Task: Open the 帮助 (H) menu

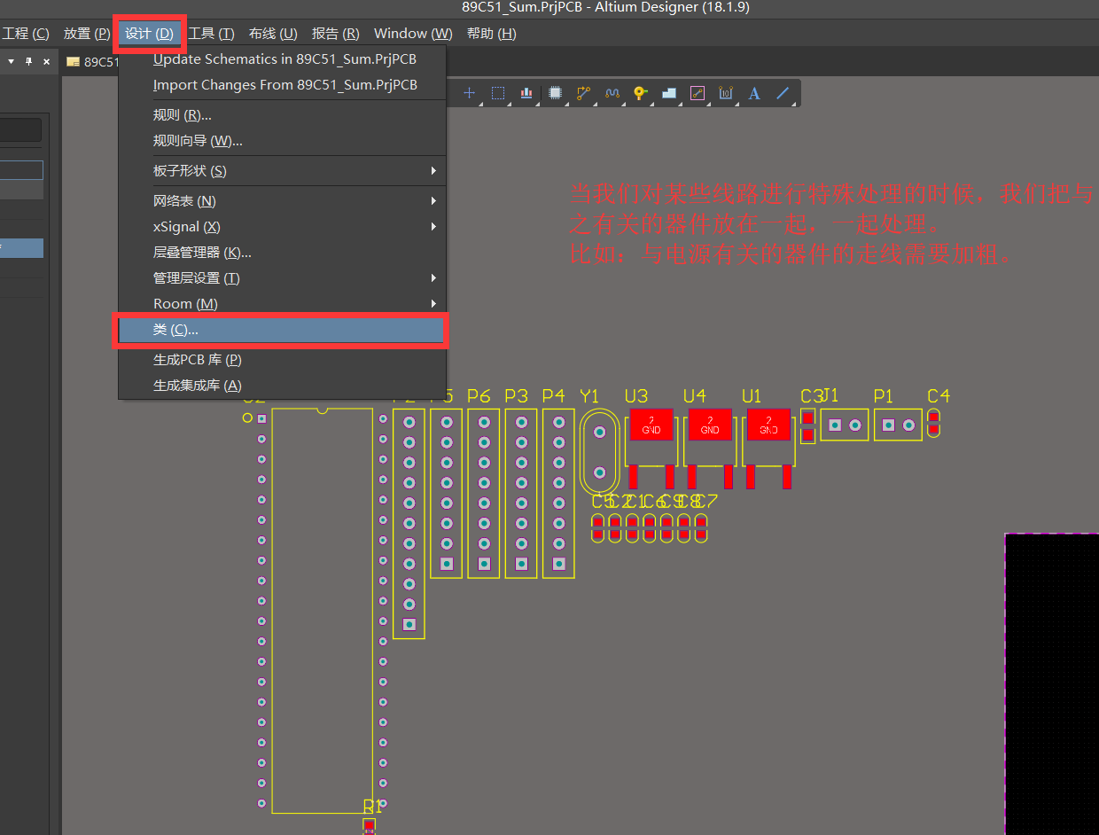Action: [492, 34]
